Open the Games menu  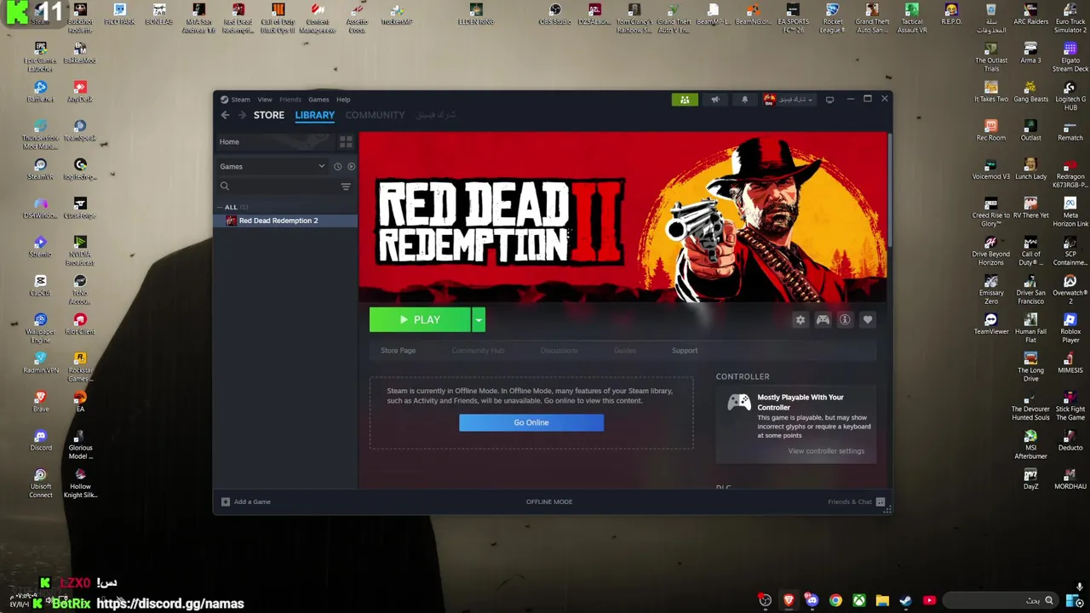click(x=318, y=100)
